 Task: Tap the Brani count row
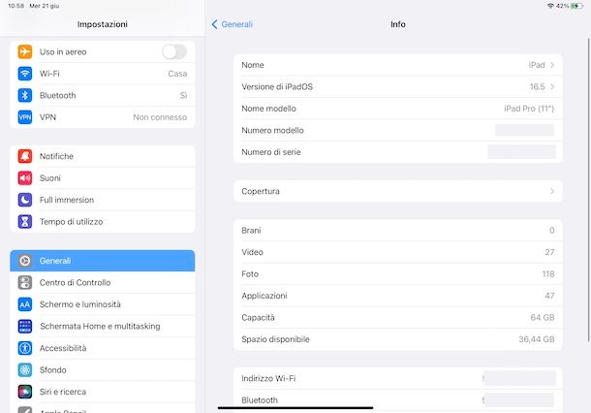coord(398,231)
